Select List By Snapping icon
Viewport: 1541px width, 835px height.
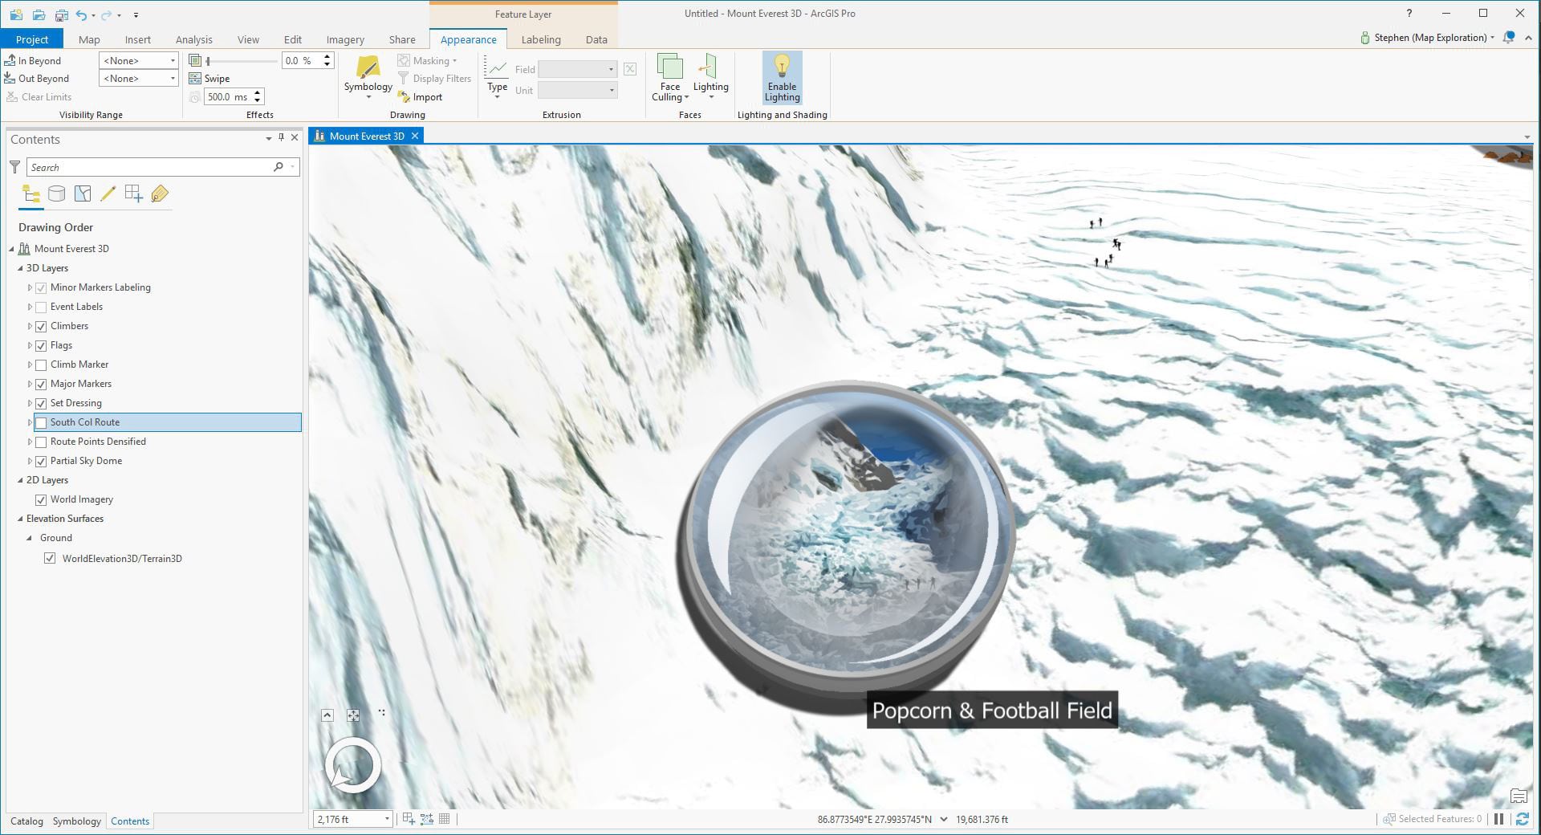tap(133, 193)
